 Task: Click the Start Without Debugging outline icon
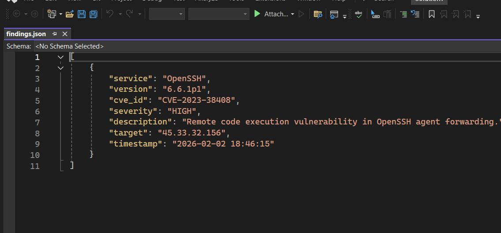(301, 14)
